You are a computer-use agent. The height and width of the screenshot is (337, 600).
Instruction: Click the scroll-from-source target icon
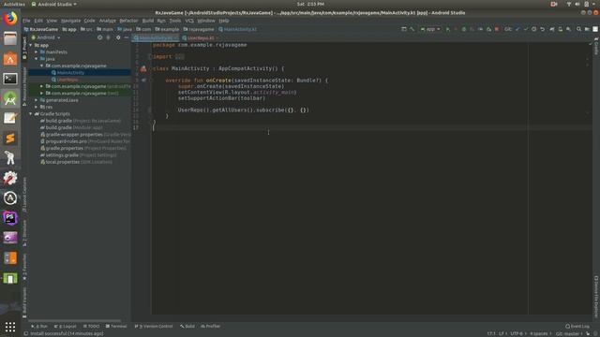pyautogui.click(x=99, y=37)
